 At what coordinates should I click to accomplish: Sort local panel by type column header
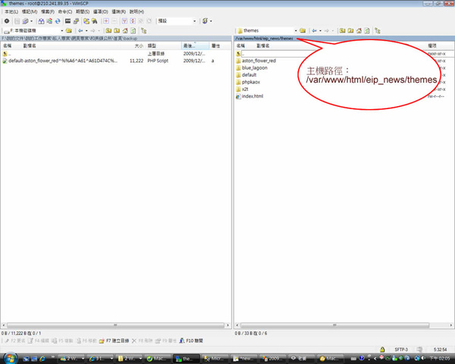[152, 45]
